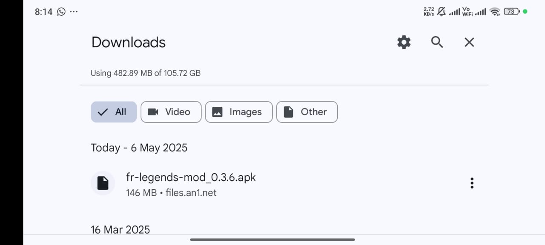
Task: Tap the video camera chip icon
Action: (153, 112)
